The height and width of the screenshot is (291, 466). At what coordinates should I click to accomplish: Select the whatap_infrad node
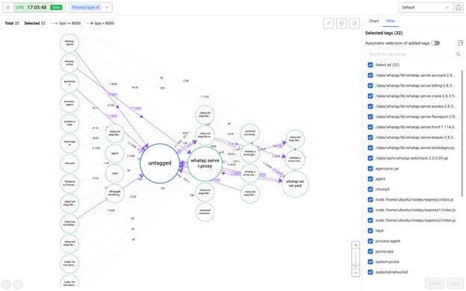point(69,63)
